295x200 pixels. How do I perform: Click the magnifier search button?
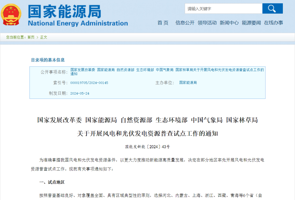(272, 8)
